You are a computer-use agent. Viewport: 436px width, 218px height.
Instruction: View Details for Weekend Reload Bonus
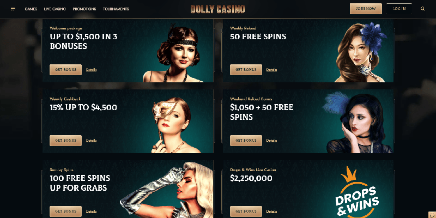(271, 141)
